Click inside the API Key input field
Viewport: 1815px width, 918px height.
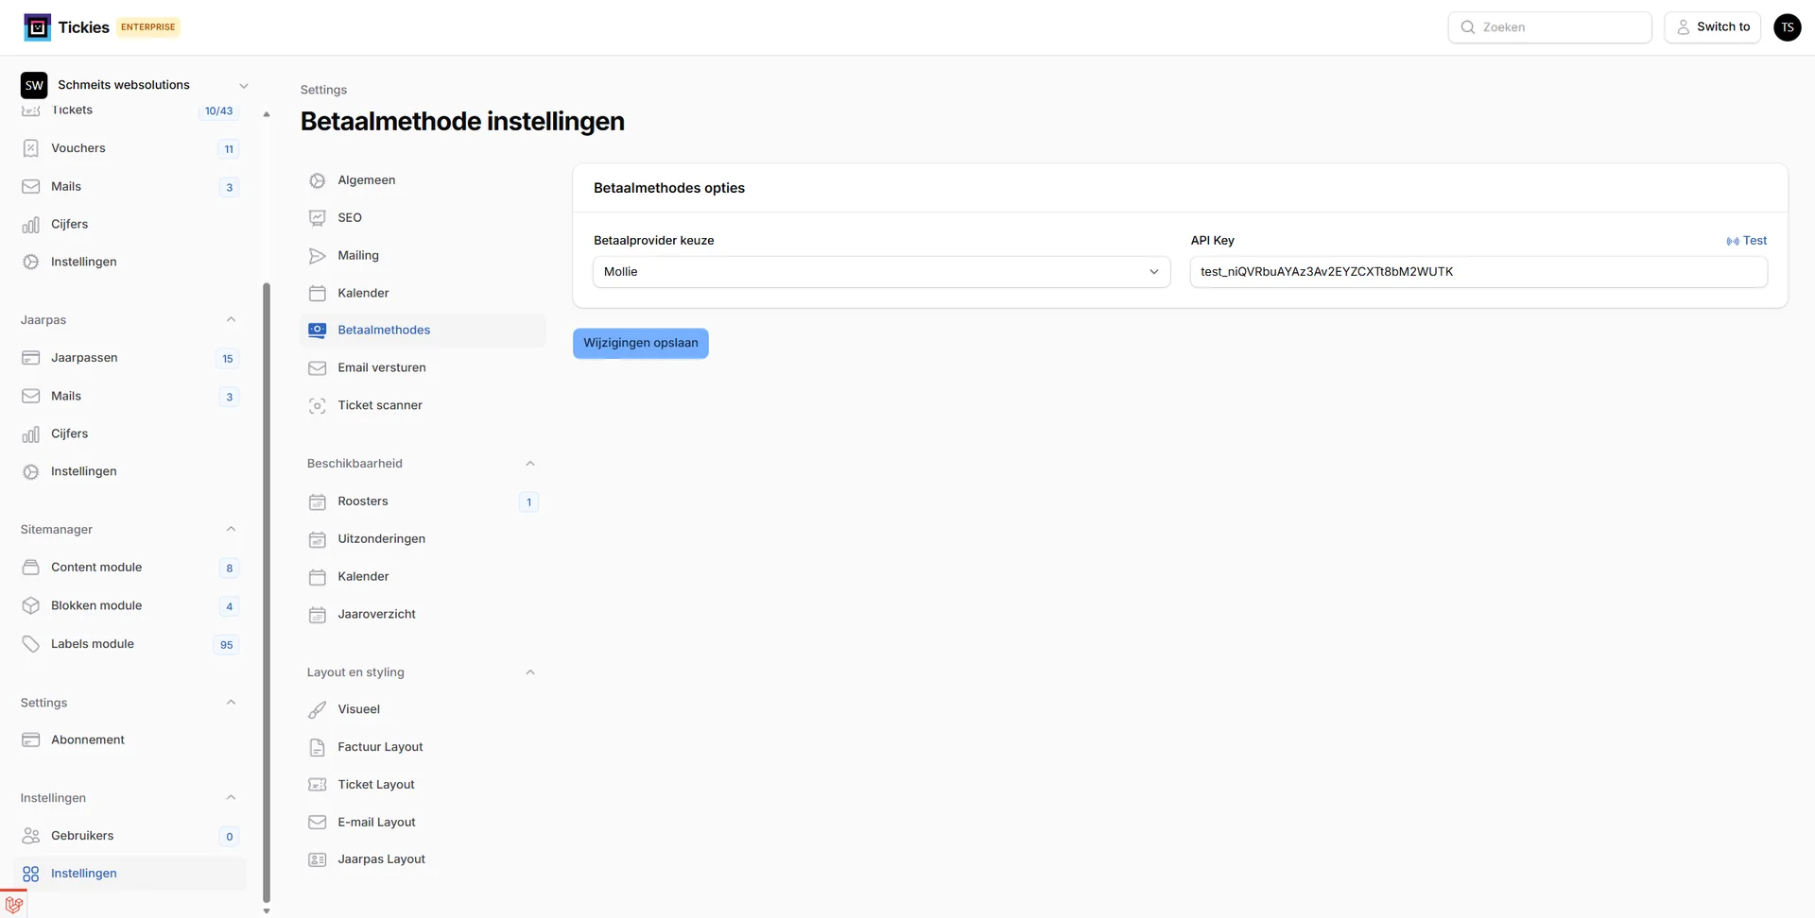pyautogui.click(x=1477, y=272)
